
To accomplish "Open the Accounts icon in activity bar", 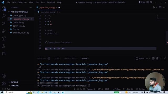I will (x=4, y=76).
